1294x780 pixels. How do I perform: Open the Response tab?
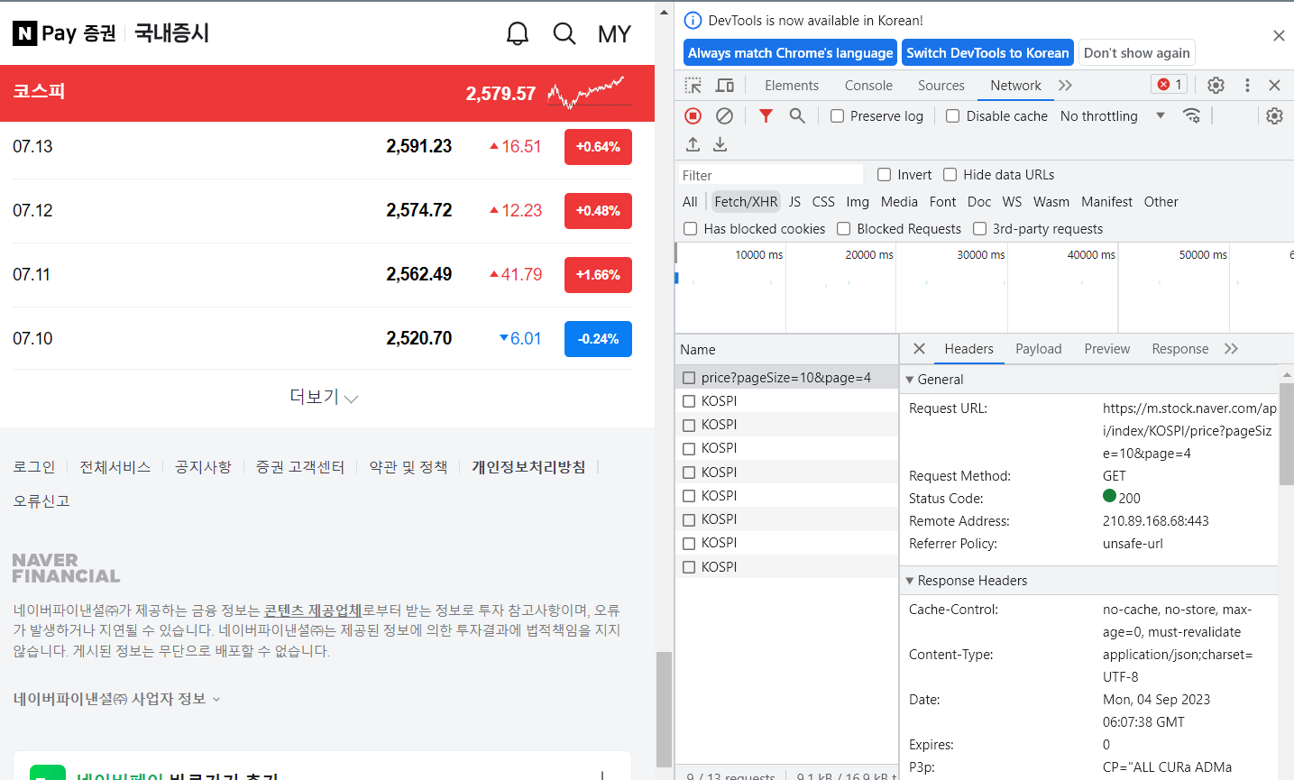tap(1179, 349)
